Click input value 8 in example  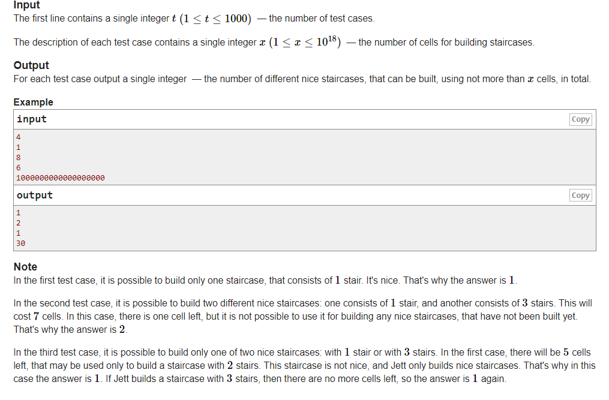coord(18,158)
